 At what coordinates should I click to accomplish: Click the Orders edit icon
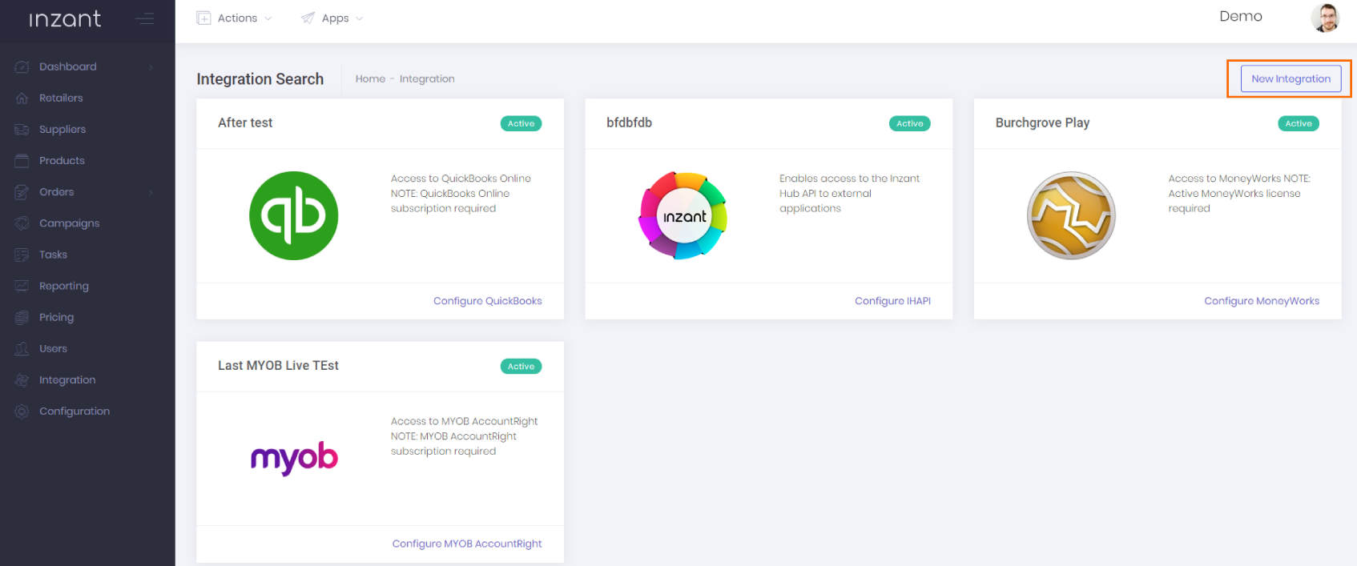22,192
